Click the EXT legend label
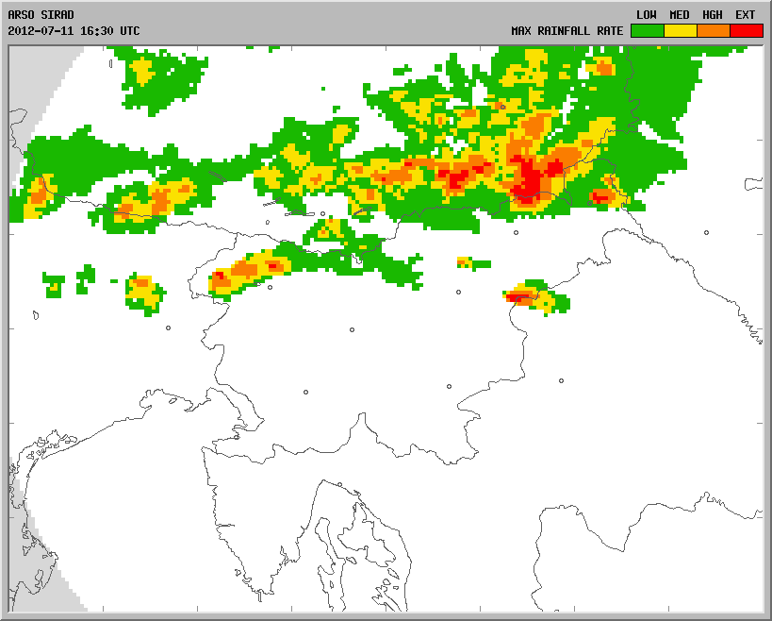This screenshot has height=621, width=772. click(x=746, y=15)
